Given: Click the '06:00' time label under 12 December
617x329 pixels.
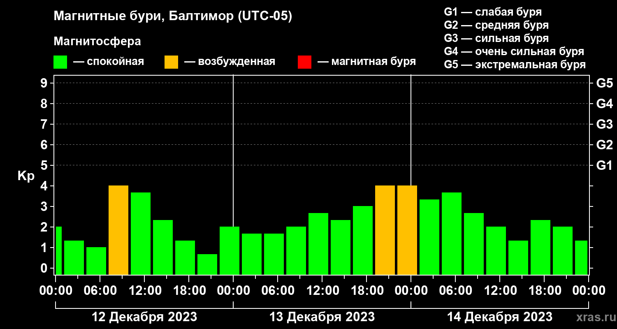Looking at the screenshot, I should [100, 290].
